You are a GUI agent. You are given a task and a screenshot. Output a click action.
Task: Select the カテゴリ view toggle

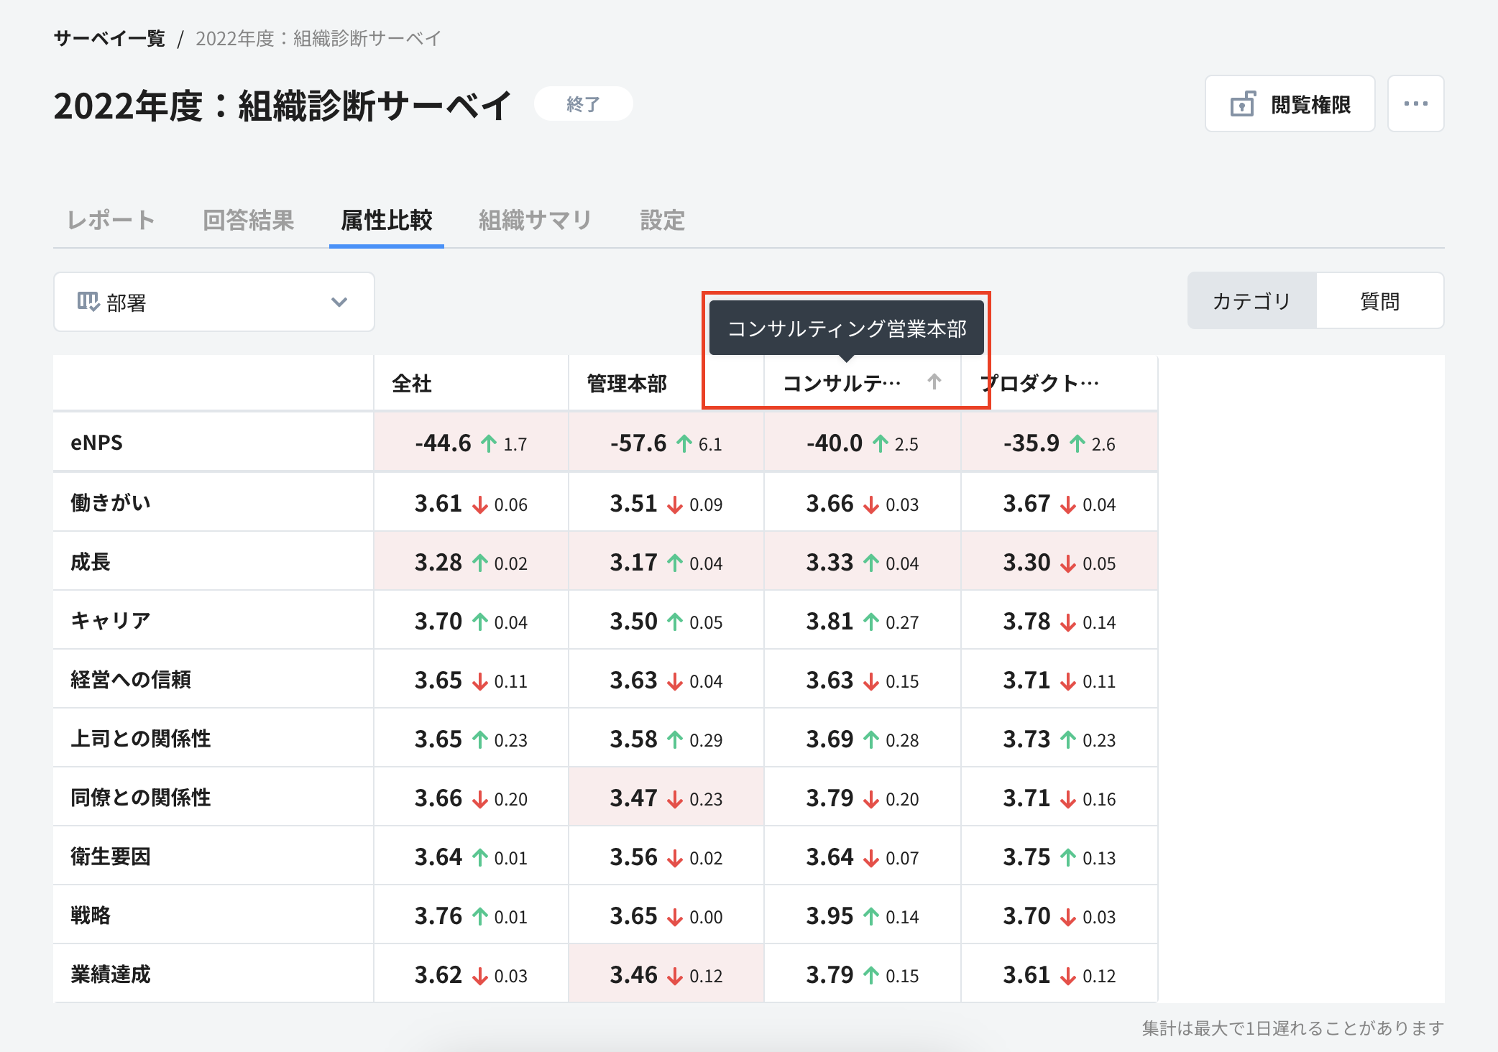[x=1251, y=301]
